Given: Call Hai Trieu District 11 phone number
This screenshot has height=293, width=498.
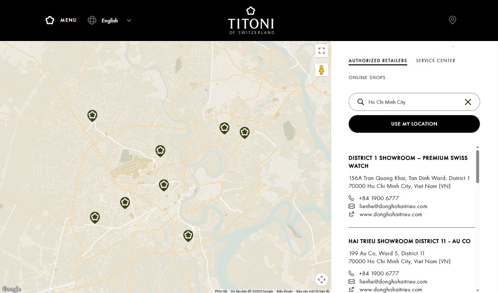Looking at the screenshot, I should point(379,274).
